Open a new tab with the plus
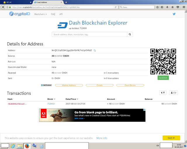The height and width of the screenshot is (149, 187). pos(66,2)
